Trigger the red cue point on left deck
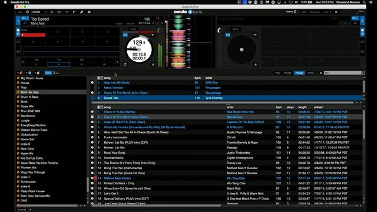 point(33,35)
